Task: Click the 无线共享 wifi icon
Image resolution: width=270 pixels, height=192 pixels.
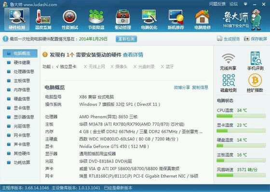Action: pos(228,62)
